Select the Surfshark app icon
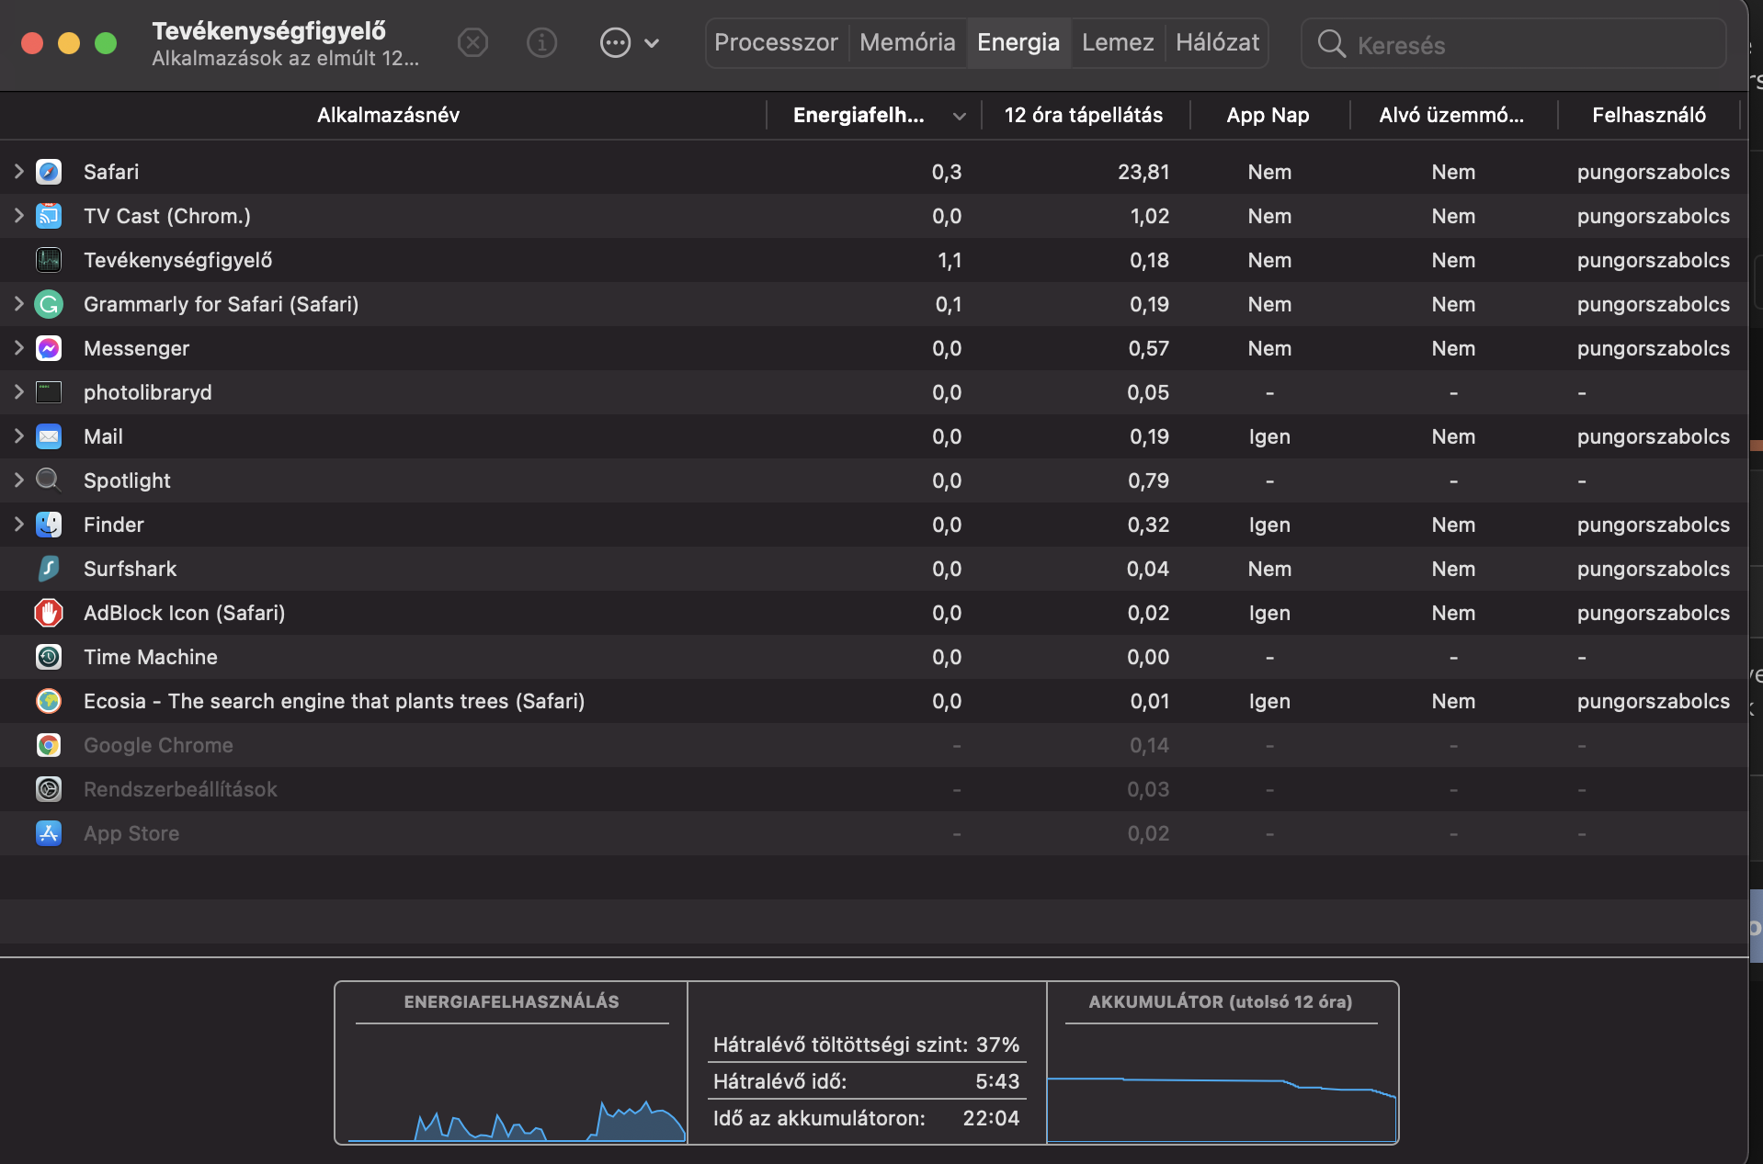This screenshot has width=1763, height=1164. coord(49,569)
